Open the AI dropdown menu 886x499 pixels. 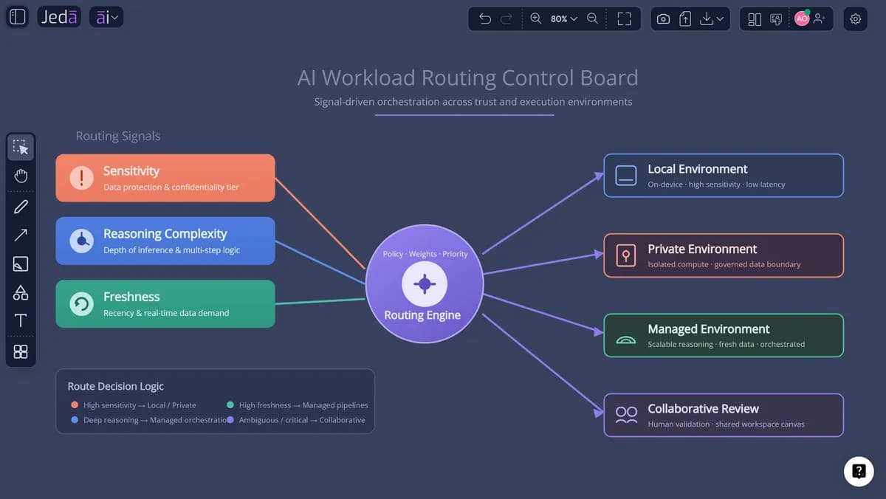coord(106,17)
